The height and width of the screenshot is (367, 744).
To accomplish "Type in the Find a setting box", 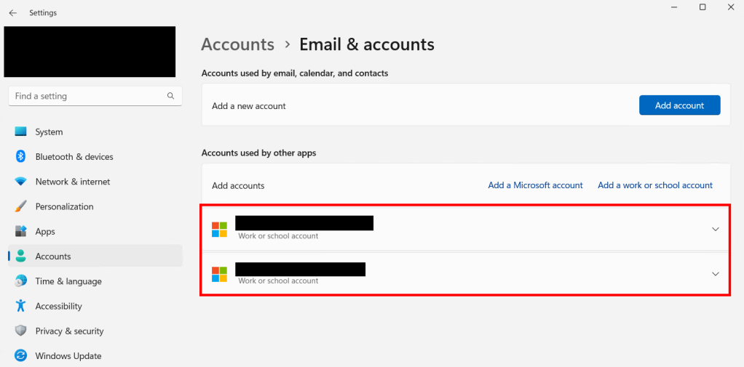I will tap(87, 96).
